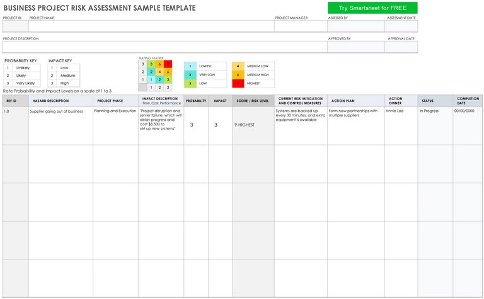The height and width of the screenshot is (299, 484).
Task: Click the yellow Medium Low legend swatch
Action: point(238,66)
